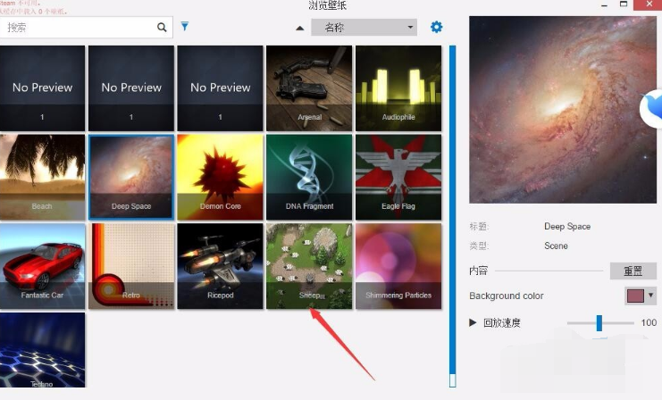Open the blue settings gear icon
Viewport: 662px width, 400px height.
tap(436, 27)
